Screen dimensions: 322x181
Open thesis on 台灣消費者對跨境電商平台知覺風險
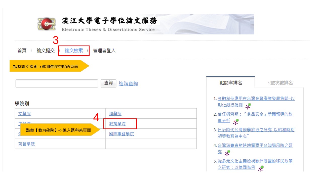[x=255, y=149]
